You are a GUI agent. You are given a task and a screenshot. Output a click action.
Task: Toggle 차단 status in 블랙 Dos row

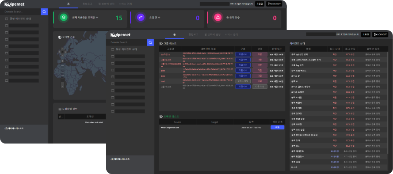coord(334,146)
